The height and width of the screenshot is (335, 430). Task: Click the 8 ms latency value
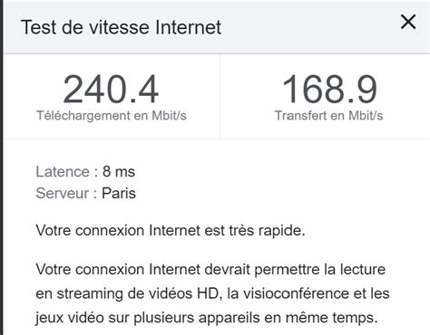pyautogui.click(x=119, y=172)
